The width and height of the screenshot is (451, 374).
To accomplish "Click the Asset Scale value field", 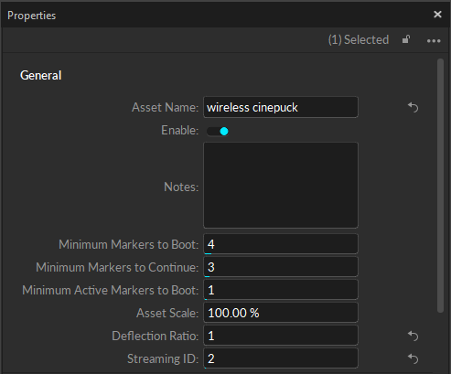I will pos(281,313).
